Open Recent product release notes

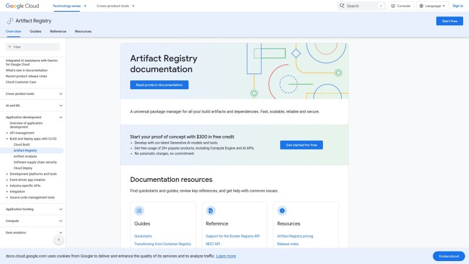tap(26, 76)
